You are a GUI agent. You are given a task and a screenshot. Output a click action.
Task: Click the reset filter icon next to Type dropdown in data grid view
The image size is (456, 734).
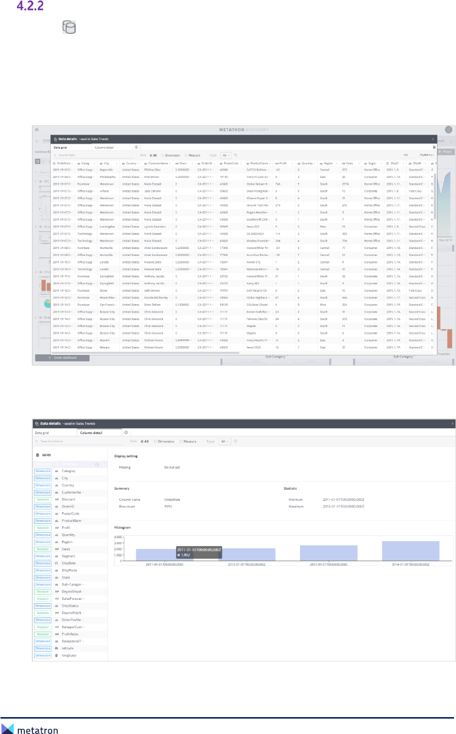(236, 155)
